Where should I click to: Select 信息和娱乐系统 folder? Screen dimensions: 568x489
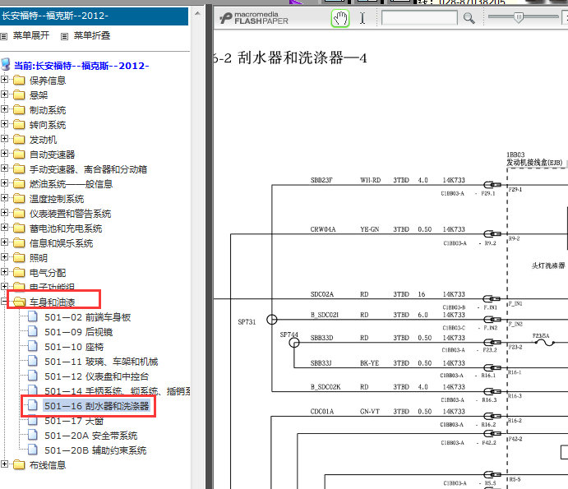(61, 243)
